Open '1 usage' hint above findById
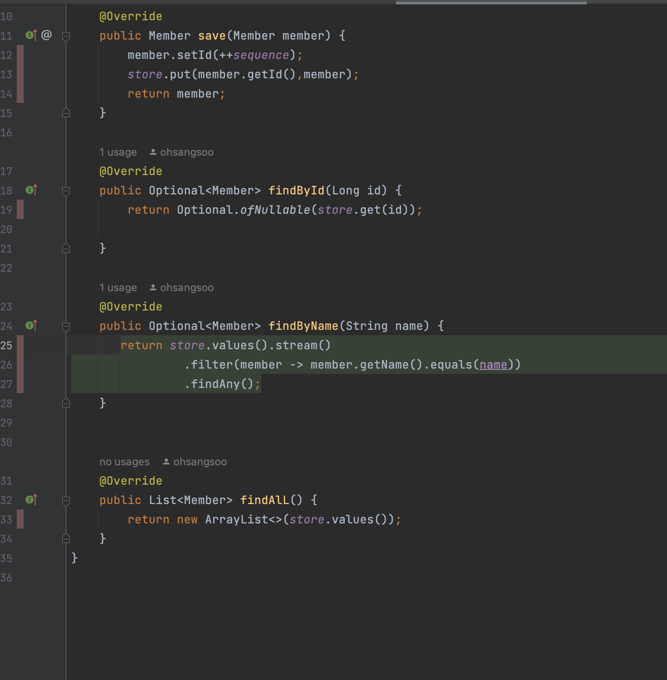 pos(118,152)
